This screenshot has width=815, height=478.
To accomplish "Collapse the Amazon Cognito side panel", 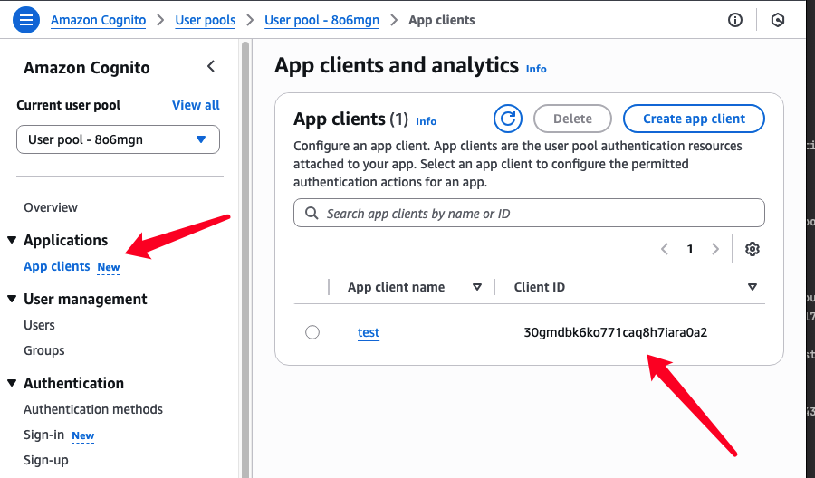I will tap(210, 66).
